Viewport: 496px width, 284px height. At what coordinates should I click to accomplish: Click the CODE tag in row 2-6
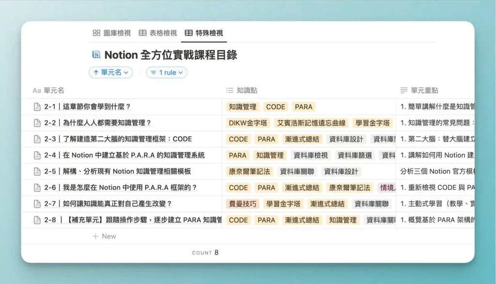(238, 188)
